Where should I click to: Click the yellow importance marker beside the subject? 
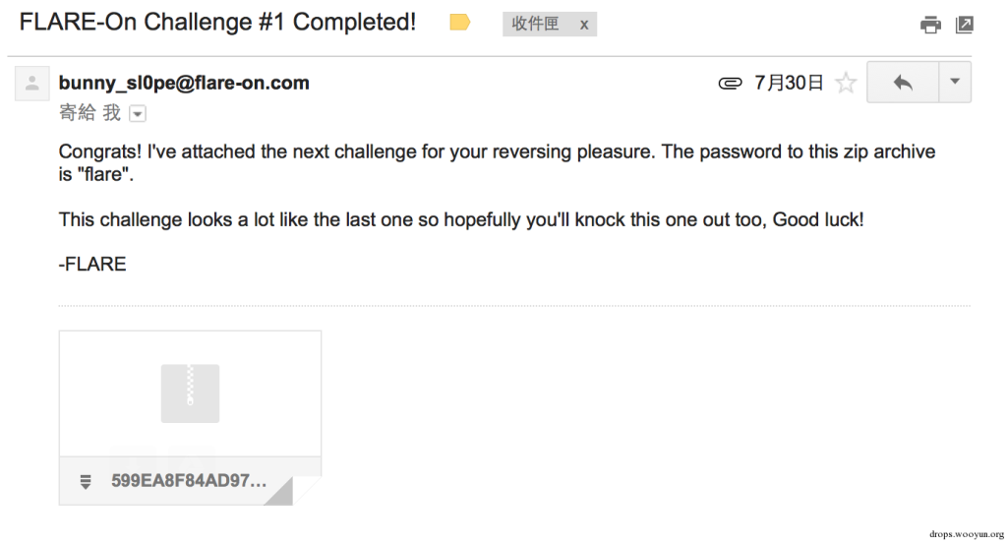pyautogui.click(x=459, y=23)
